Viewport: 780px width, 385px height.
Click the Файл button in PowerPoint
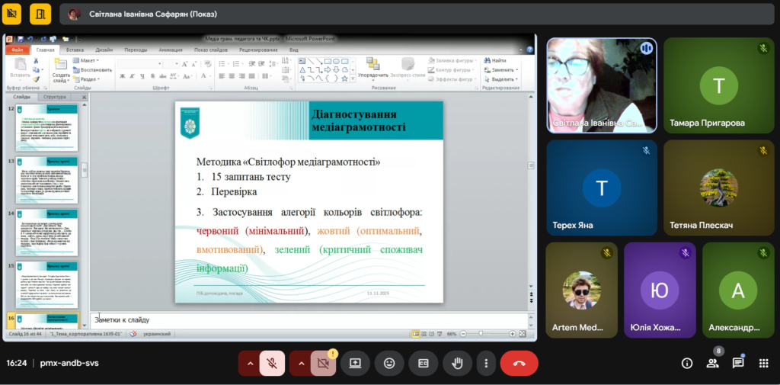coord(17,50)
